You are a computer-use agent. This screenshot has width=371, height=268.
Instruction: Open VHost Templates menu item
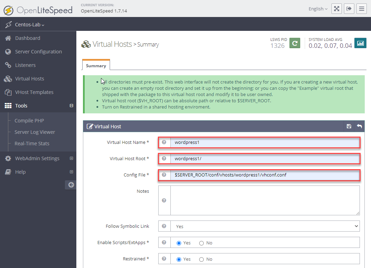(x=34, y=92)
